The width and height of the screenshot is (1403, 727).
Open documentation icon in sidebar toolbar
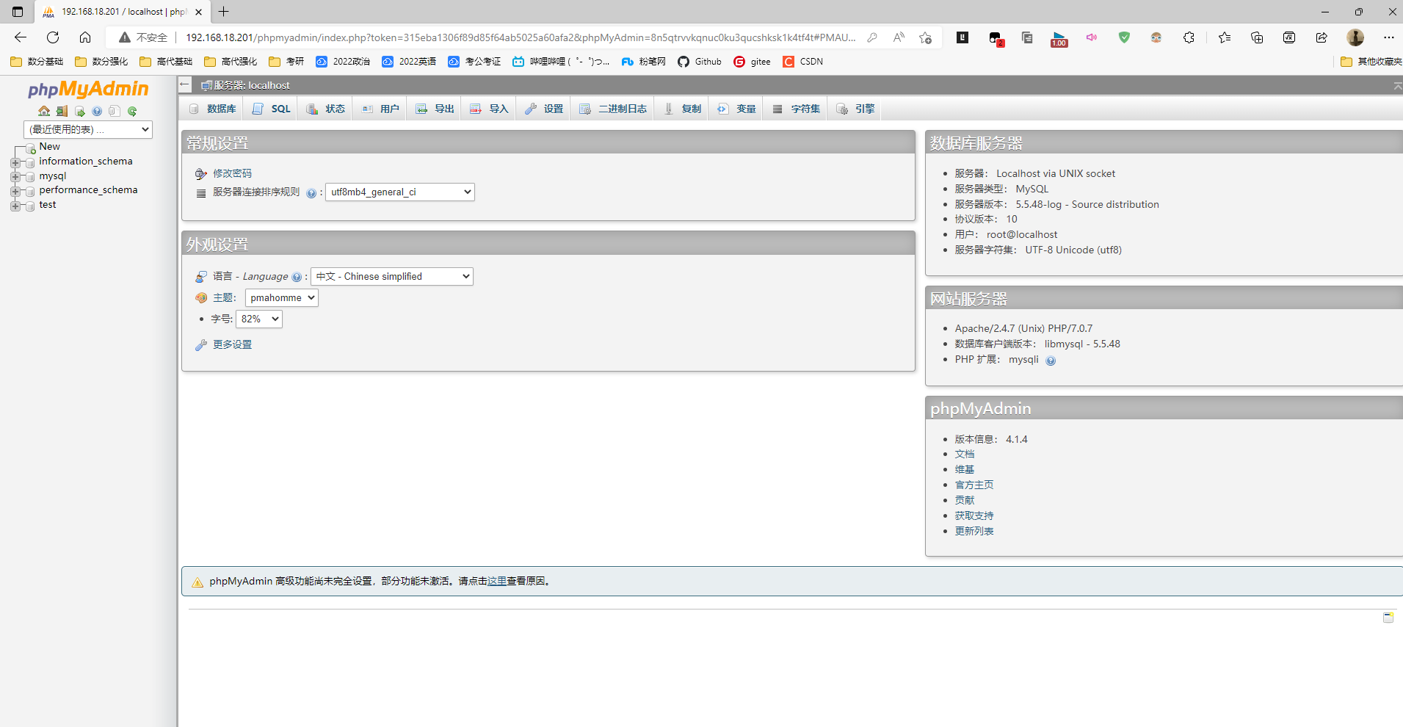(x=97, y=112)
